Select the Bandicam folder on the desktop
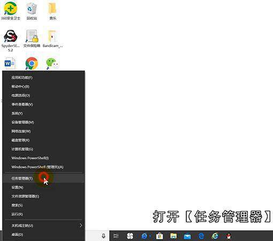Image resolution: width=273 pixels, height=241 pixels. [52, 39]
